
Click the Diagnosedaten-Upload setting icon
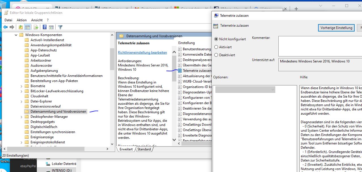click(x=180, y=92)
